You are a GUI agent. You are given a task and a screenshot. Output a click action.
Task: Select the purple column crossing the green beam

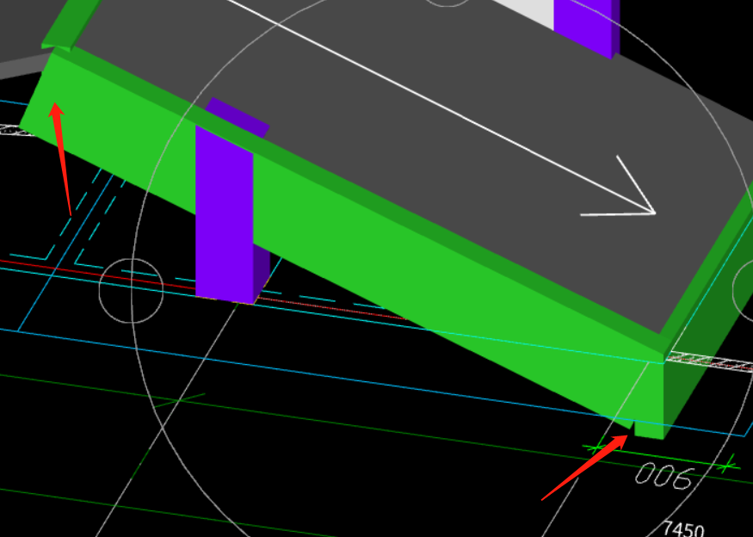coord(225,214)
